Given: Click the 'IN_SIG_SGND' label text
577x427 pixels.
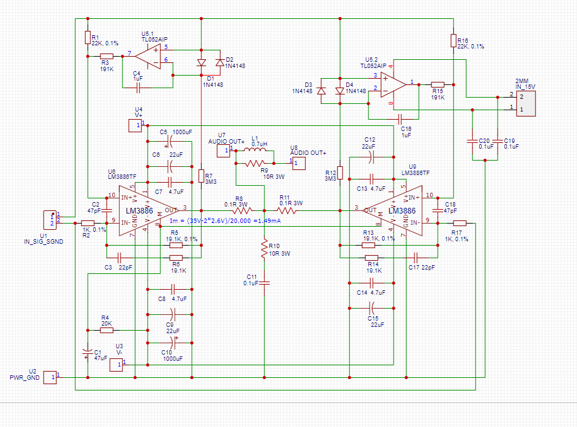Looking at the screenshot, I should click(44, 241).
